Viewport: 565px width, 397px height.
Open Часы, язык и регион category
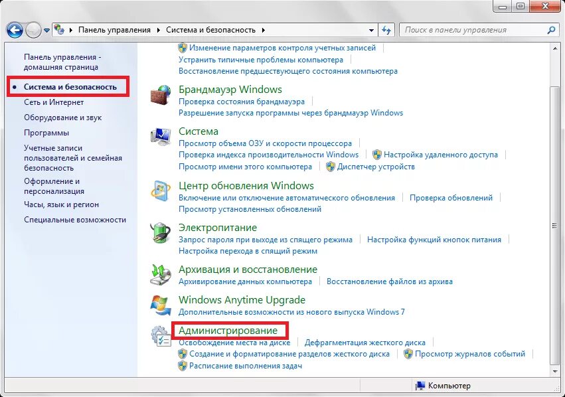click(x=61, y=204)
